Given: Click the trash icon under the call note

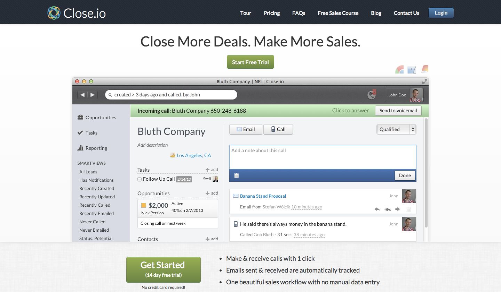Looking at the screenshot, I should pyautogui.click(x=237, y=175).
